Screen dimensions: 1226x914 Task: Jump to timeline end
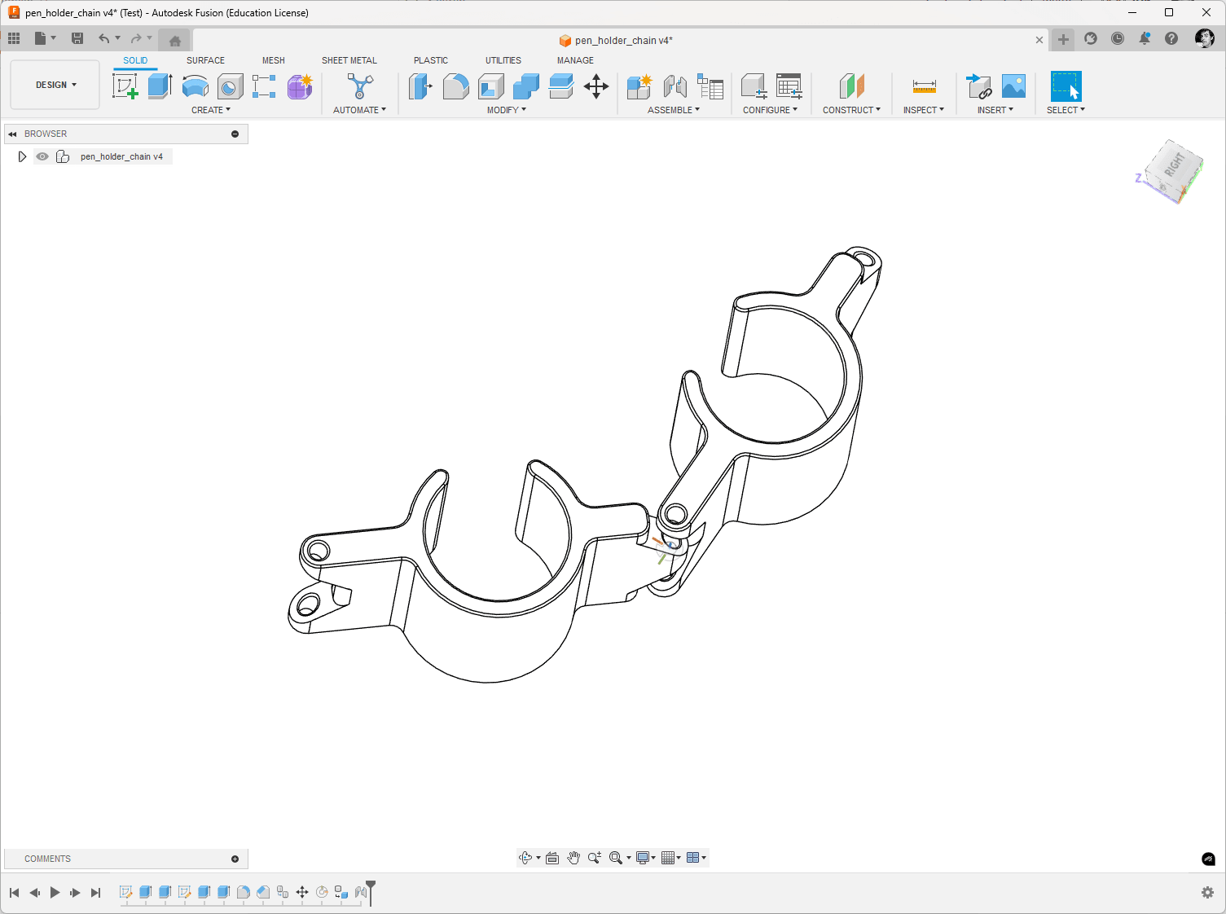pyautogui.click(x=95, y=893)
